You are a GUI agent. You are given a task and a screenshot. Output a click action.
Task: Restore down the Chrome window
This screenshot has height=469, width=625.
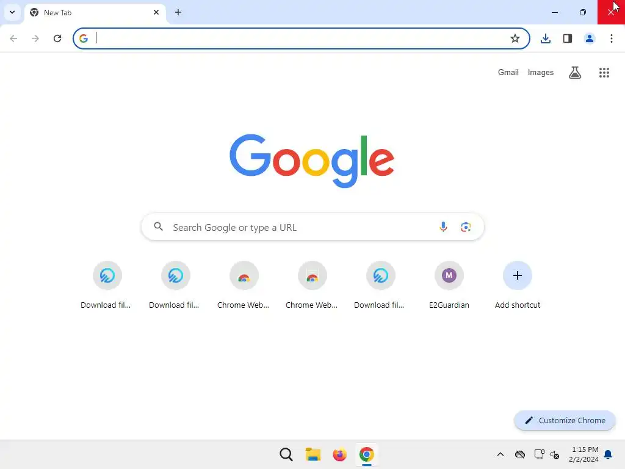pos(583,12)
